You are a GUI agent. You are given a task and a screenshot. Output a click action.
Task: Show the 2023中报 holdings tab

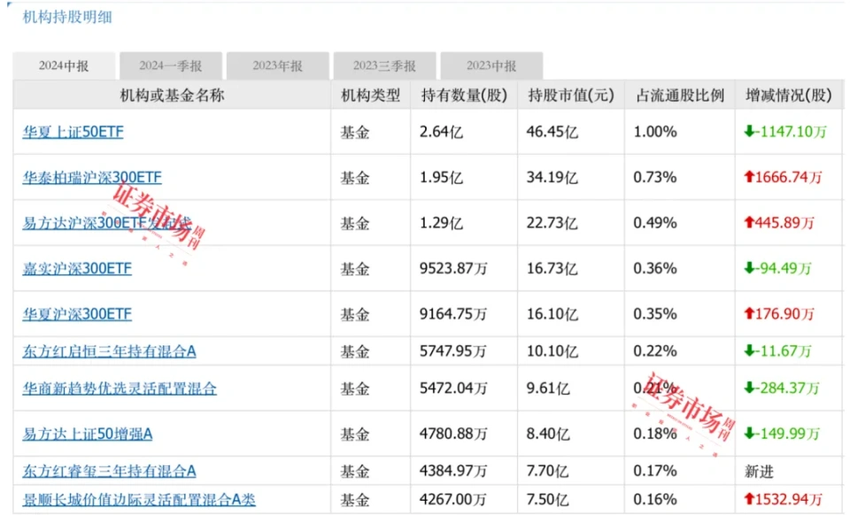coord(491,66)
